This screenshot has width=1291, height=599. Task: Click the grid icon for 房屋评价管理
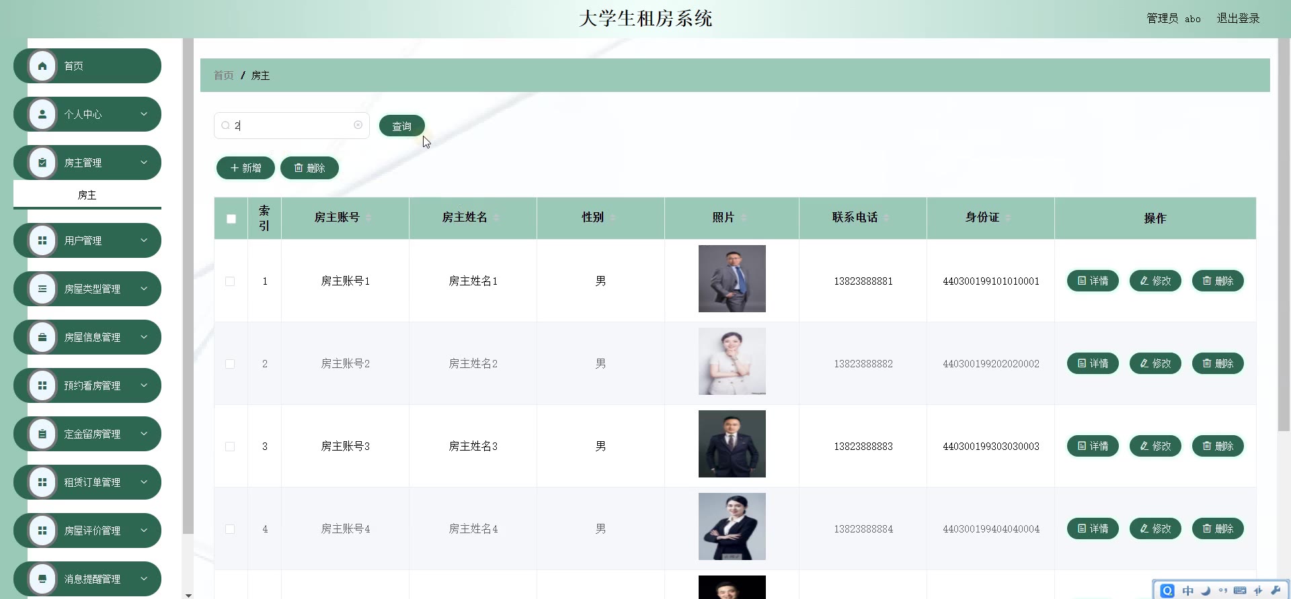coord(42,531)
